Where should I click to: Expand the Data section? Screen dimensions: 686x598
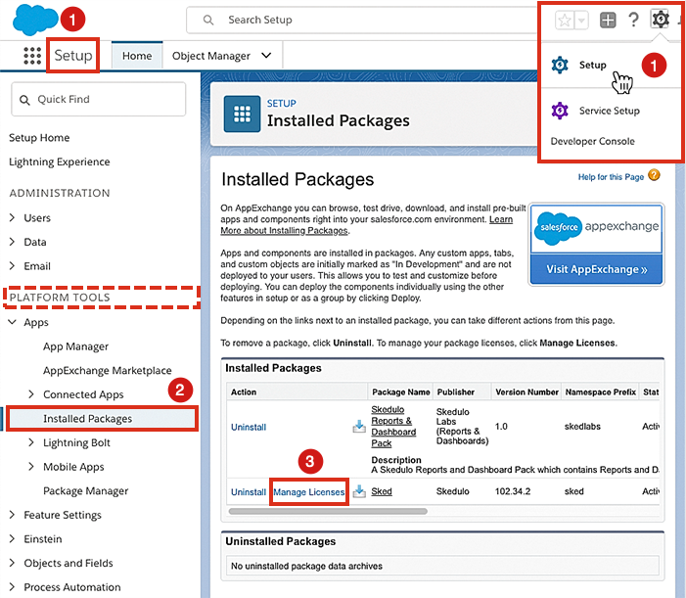(x=13, y=242)
